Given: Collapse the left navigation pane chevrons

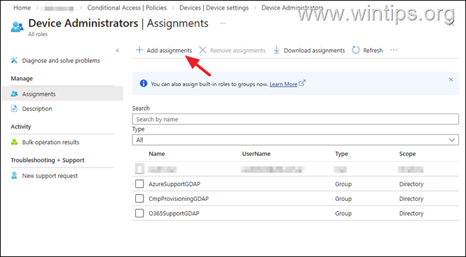Looking at the screenshot, I should point(118,51).
